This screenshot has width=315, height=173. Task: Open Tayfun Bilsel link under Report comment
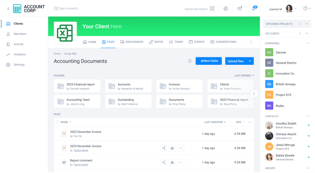[x=80, y=165]
